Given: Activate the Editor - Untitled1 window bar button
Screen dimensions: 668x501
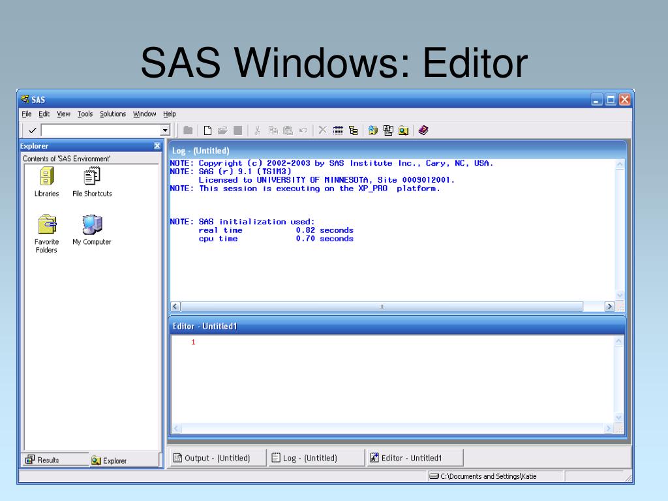Looking at the screenshot, I should [x=414, y=458].
